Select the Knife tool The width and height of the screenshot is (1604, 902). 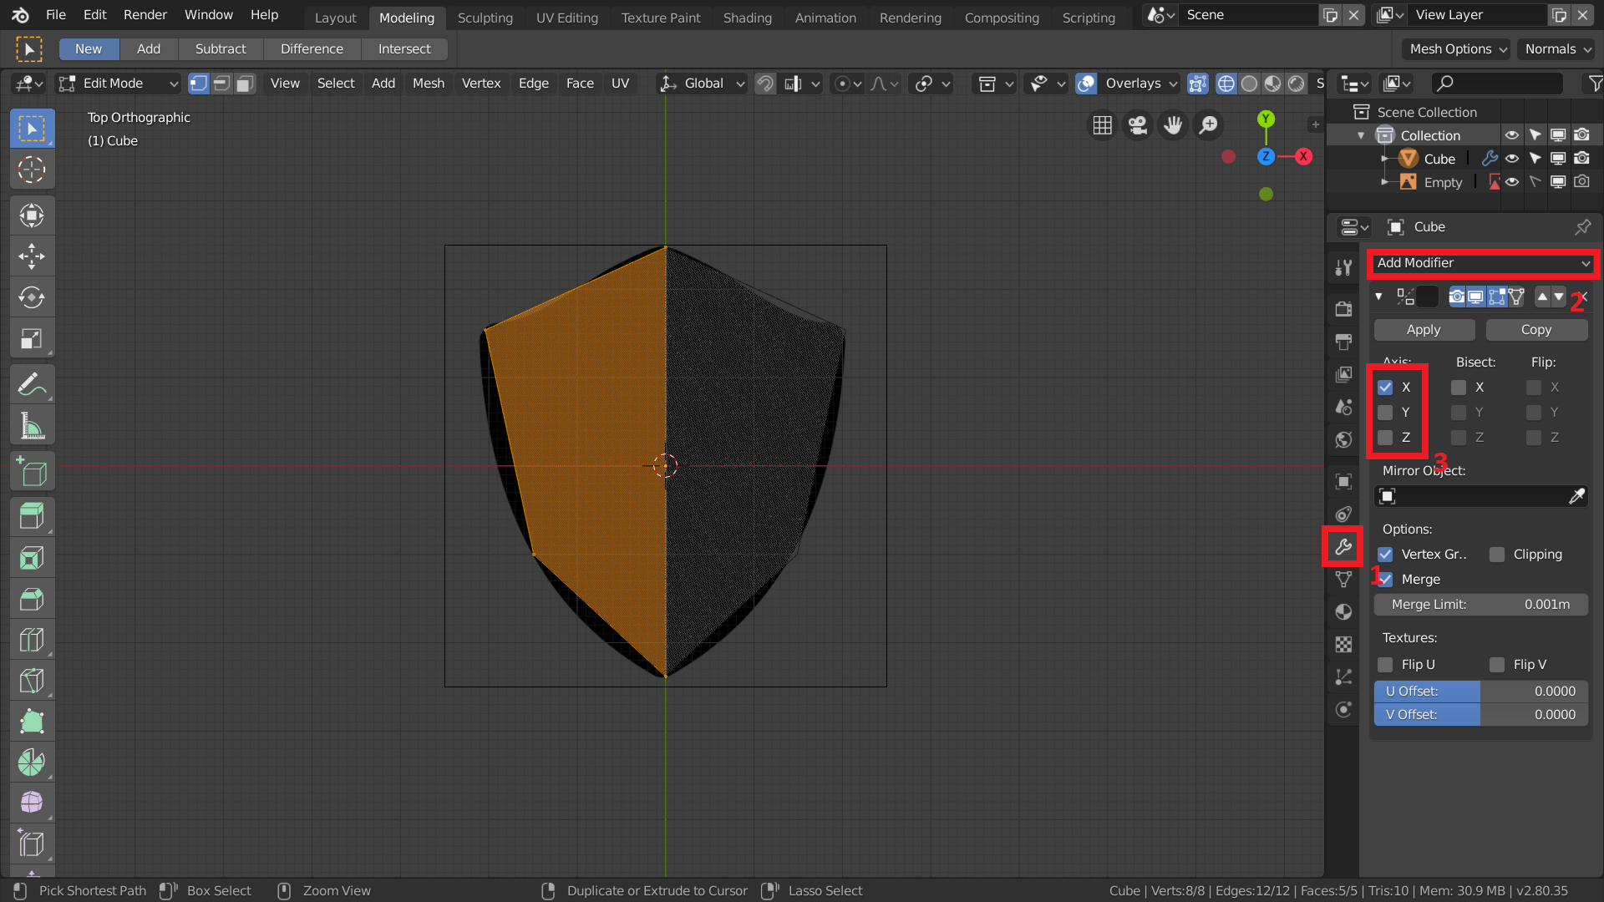[32, 680]
